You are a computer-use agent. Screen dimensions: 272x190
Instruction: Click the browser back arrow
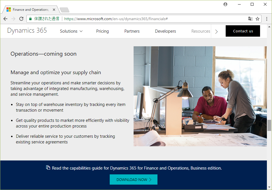coord(5,19)
